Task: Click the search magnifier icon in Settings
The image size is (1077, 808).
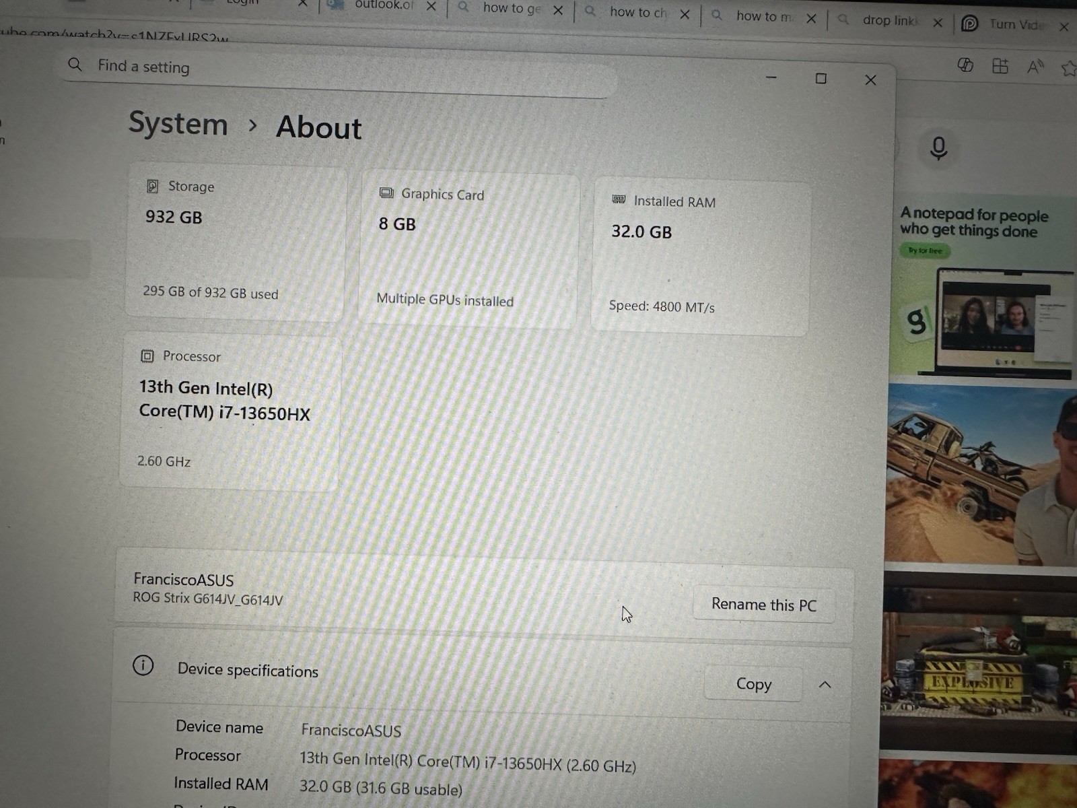Action: pos(75,65)
